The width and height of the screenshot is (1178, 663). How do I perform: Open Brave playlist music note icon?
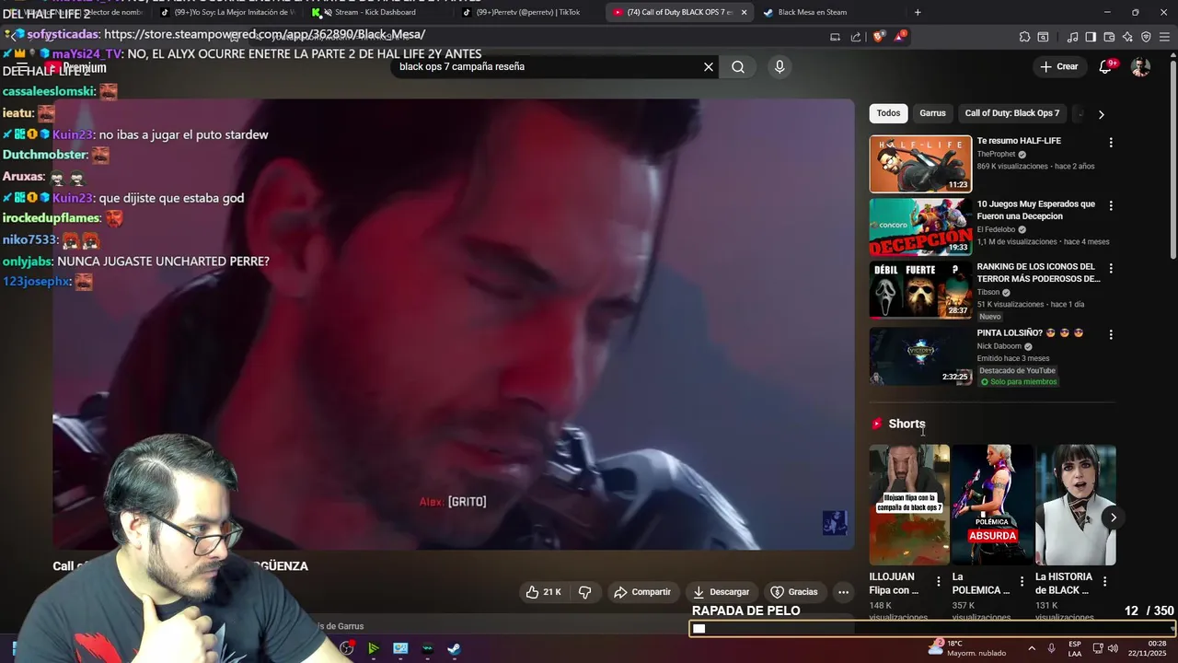coord(1072,37)
